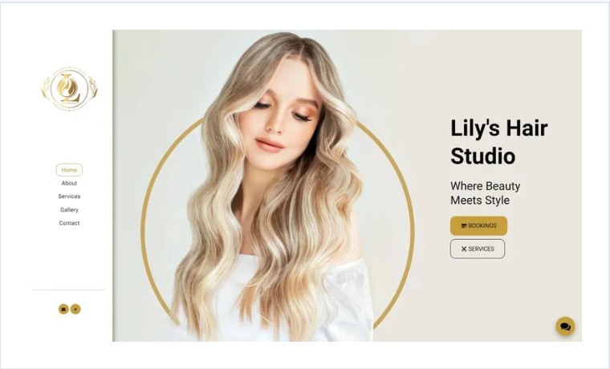Viewport: 610px width, 369px height.
Task: Click the golden Lily's logo emblem
Action: click(x=69, y=89)
